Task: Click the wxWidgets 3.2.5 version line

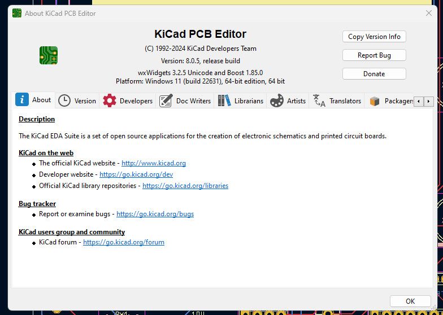Action: [200, 73]
